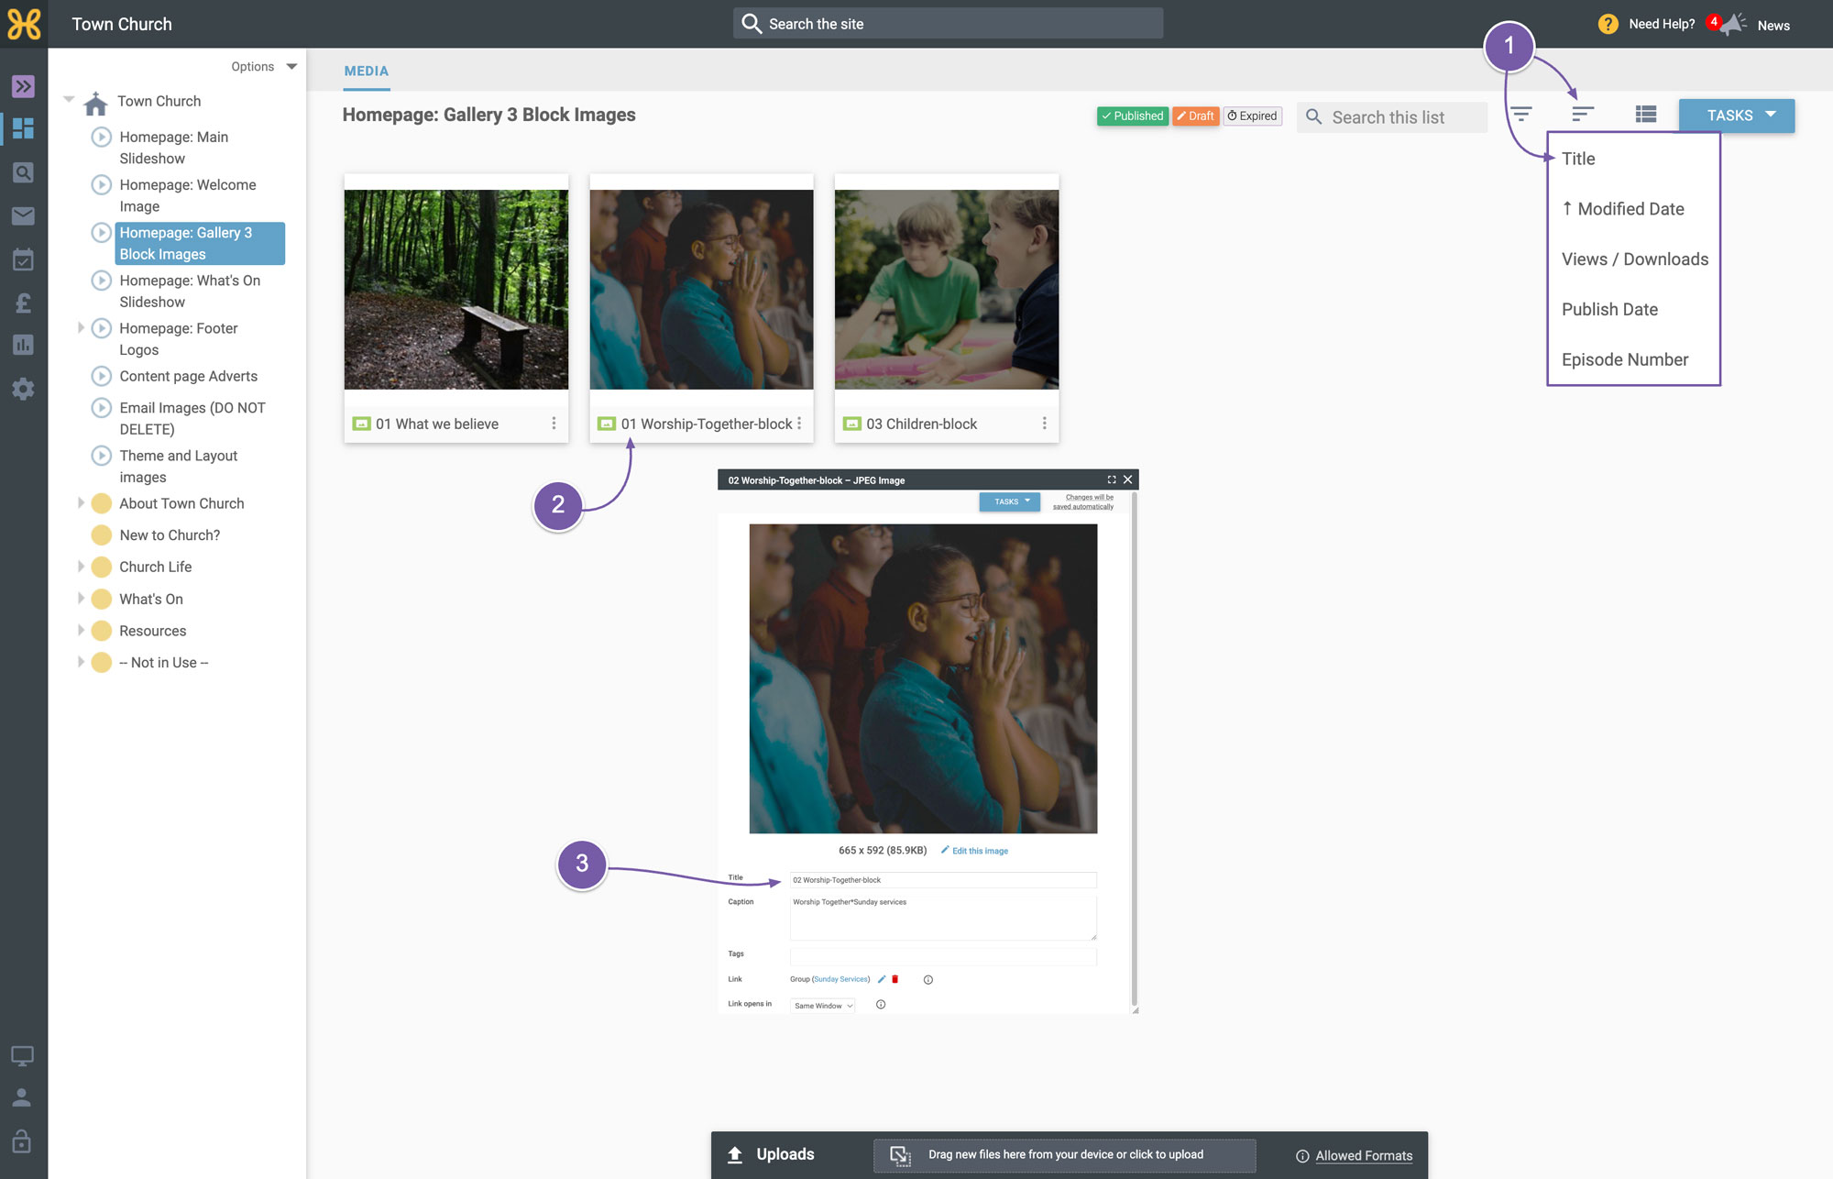Switch to list view icon
This screenshot has width=1833, height=1179.
click(x=1646, y=115)
